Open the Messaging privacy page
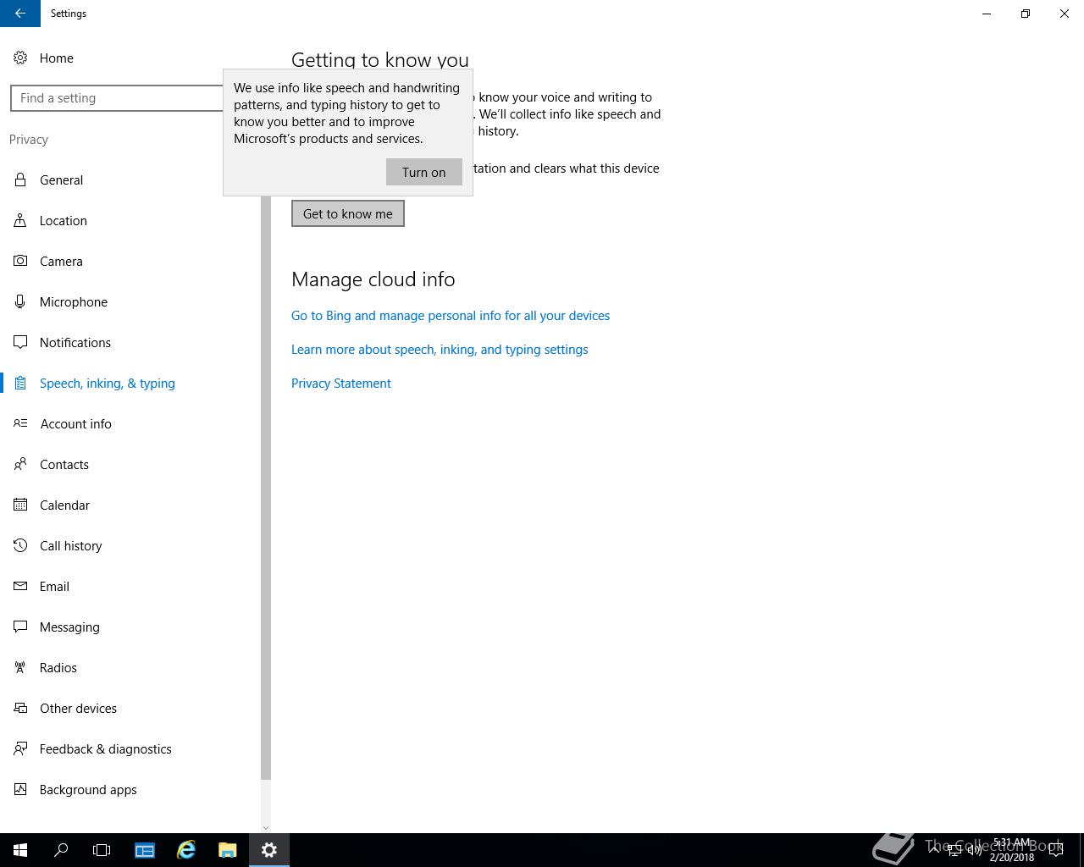1084x867 pixels. pyautogui.click(x=131, y=627)
